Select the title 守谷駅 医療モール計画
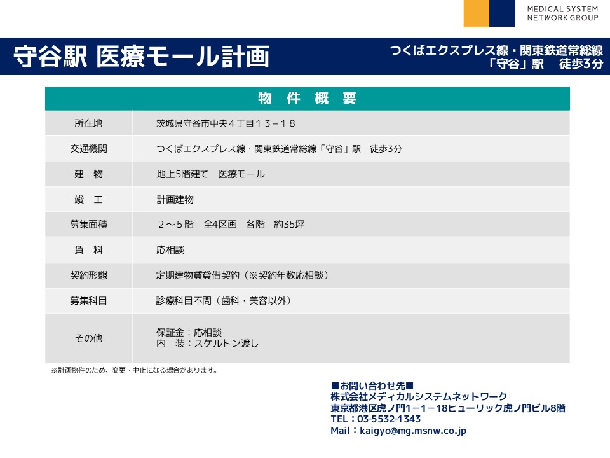The height and width of the screenshot is (458, 610). (x=141, y=57)
